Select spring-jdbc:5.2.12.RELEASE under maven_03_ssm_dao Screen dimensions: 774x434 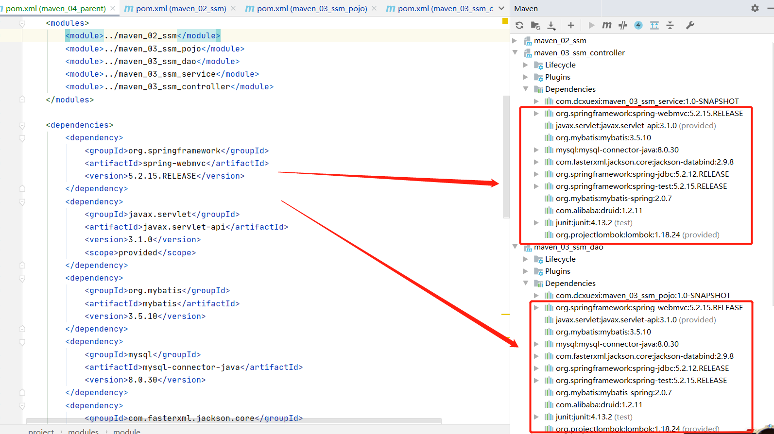tap(642, 368)
